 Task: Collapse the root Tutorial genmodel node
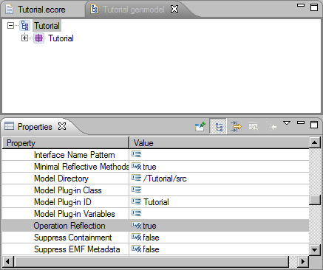[10, 25]
